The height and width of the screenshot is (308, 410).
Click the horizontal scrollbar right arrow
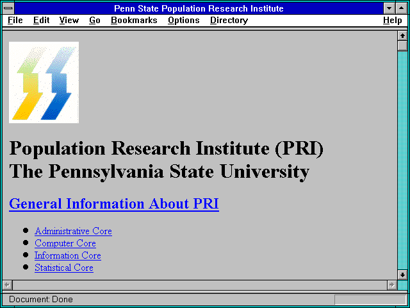(x=392, y=285)
